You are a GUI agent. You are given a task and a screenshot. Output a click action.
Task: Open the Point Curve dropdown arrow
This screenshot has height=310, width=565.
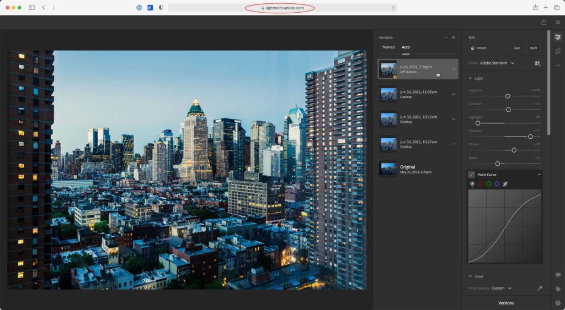(x=539, y=175)
